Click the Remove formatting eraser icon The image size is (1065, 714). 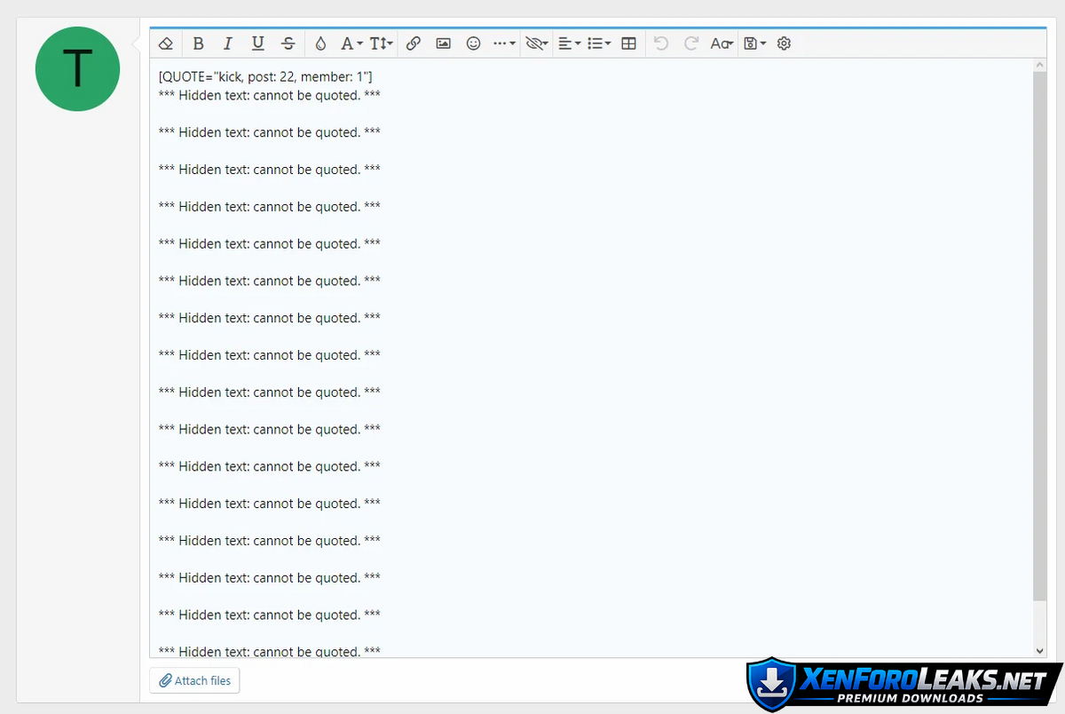pos(166,44)
